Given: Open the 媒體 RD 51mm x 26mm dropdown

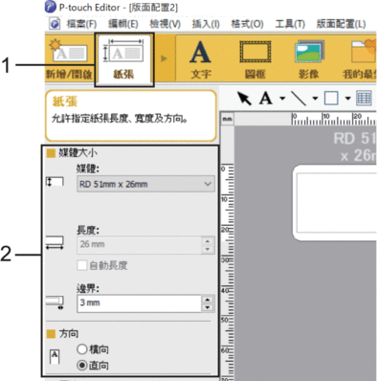Looking at the screenshot, I should click(x=145, y=184).
